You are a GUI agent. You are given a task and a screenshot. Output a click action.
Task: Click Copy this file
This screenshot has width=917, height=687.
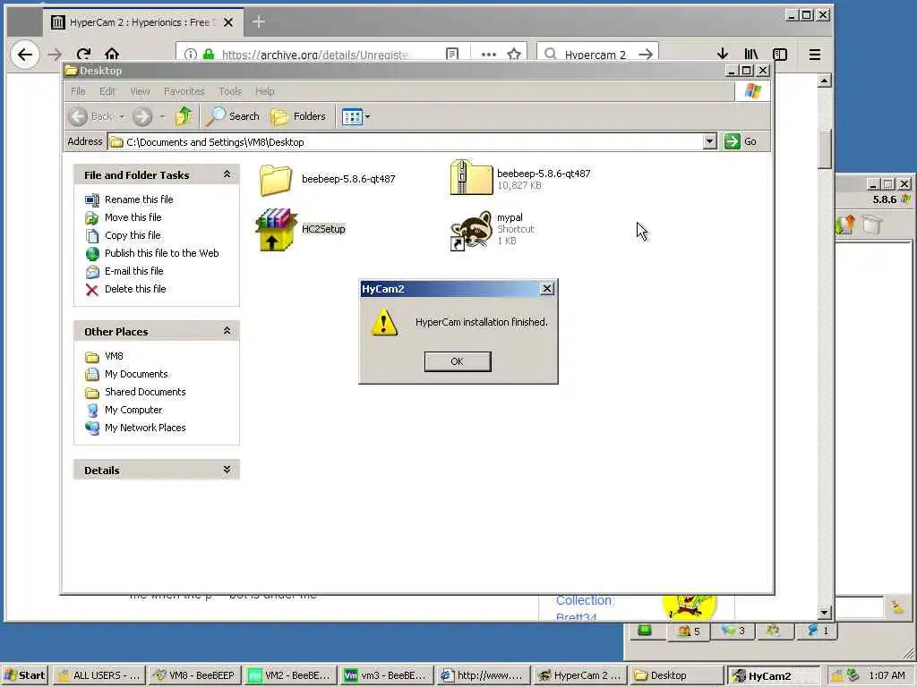(x=133, y=235)
